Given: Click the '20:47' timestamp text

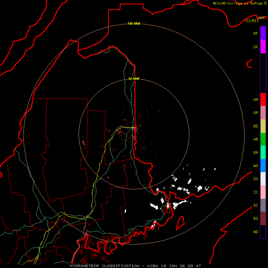Looking at the screenshot, I should [194, 266].
